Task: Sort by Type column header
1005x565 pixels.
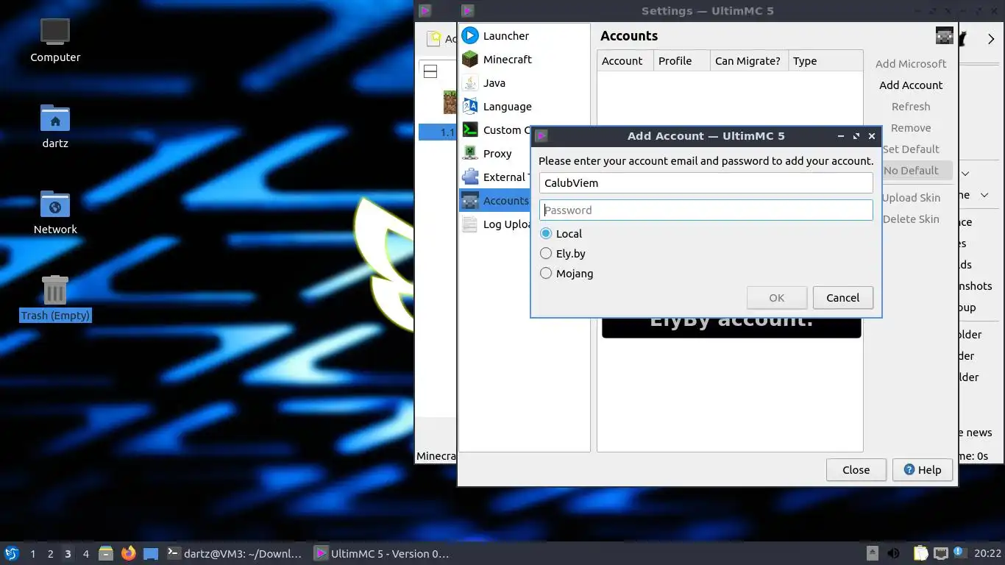Action: pos(825,61)
